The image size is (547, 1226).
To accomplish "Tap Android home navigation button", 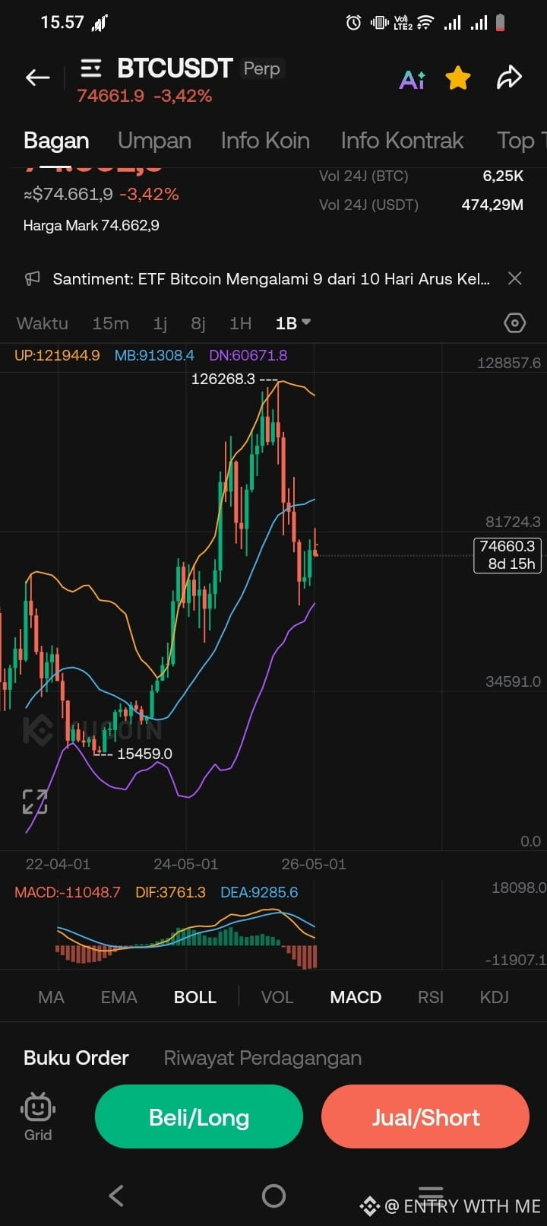I will point(273,1196).
